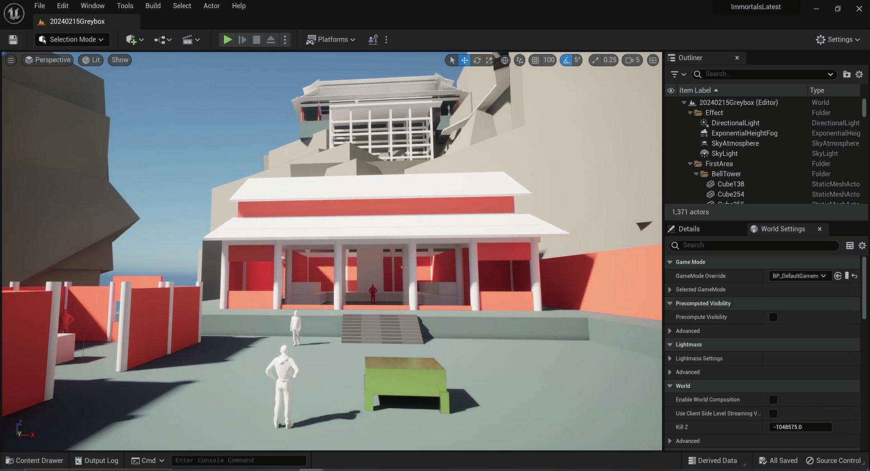Image resolution: width=870 pixels, height=471 pixels.
Task: Collapse the Effect folder in the Outliner
Action: (x=690, y=113)
